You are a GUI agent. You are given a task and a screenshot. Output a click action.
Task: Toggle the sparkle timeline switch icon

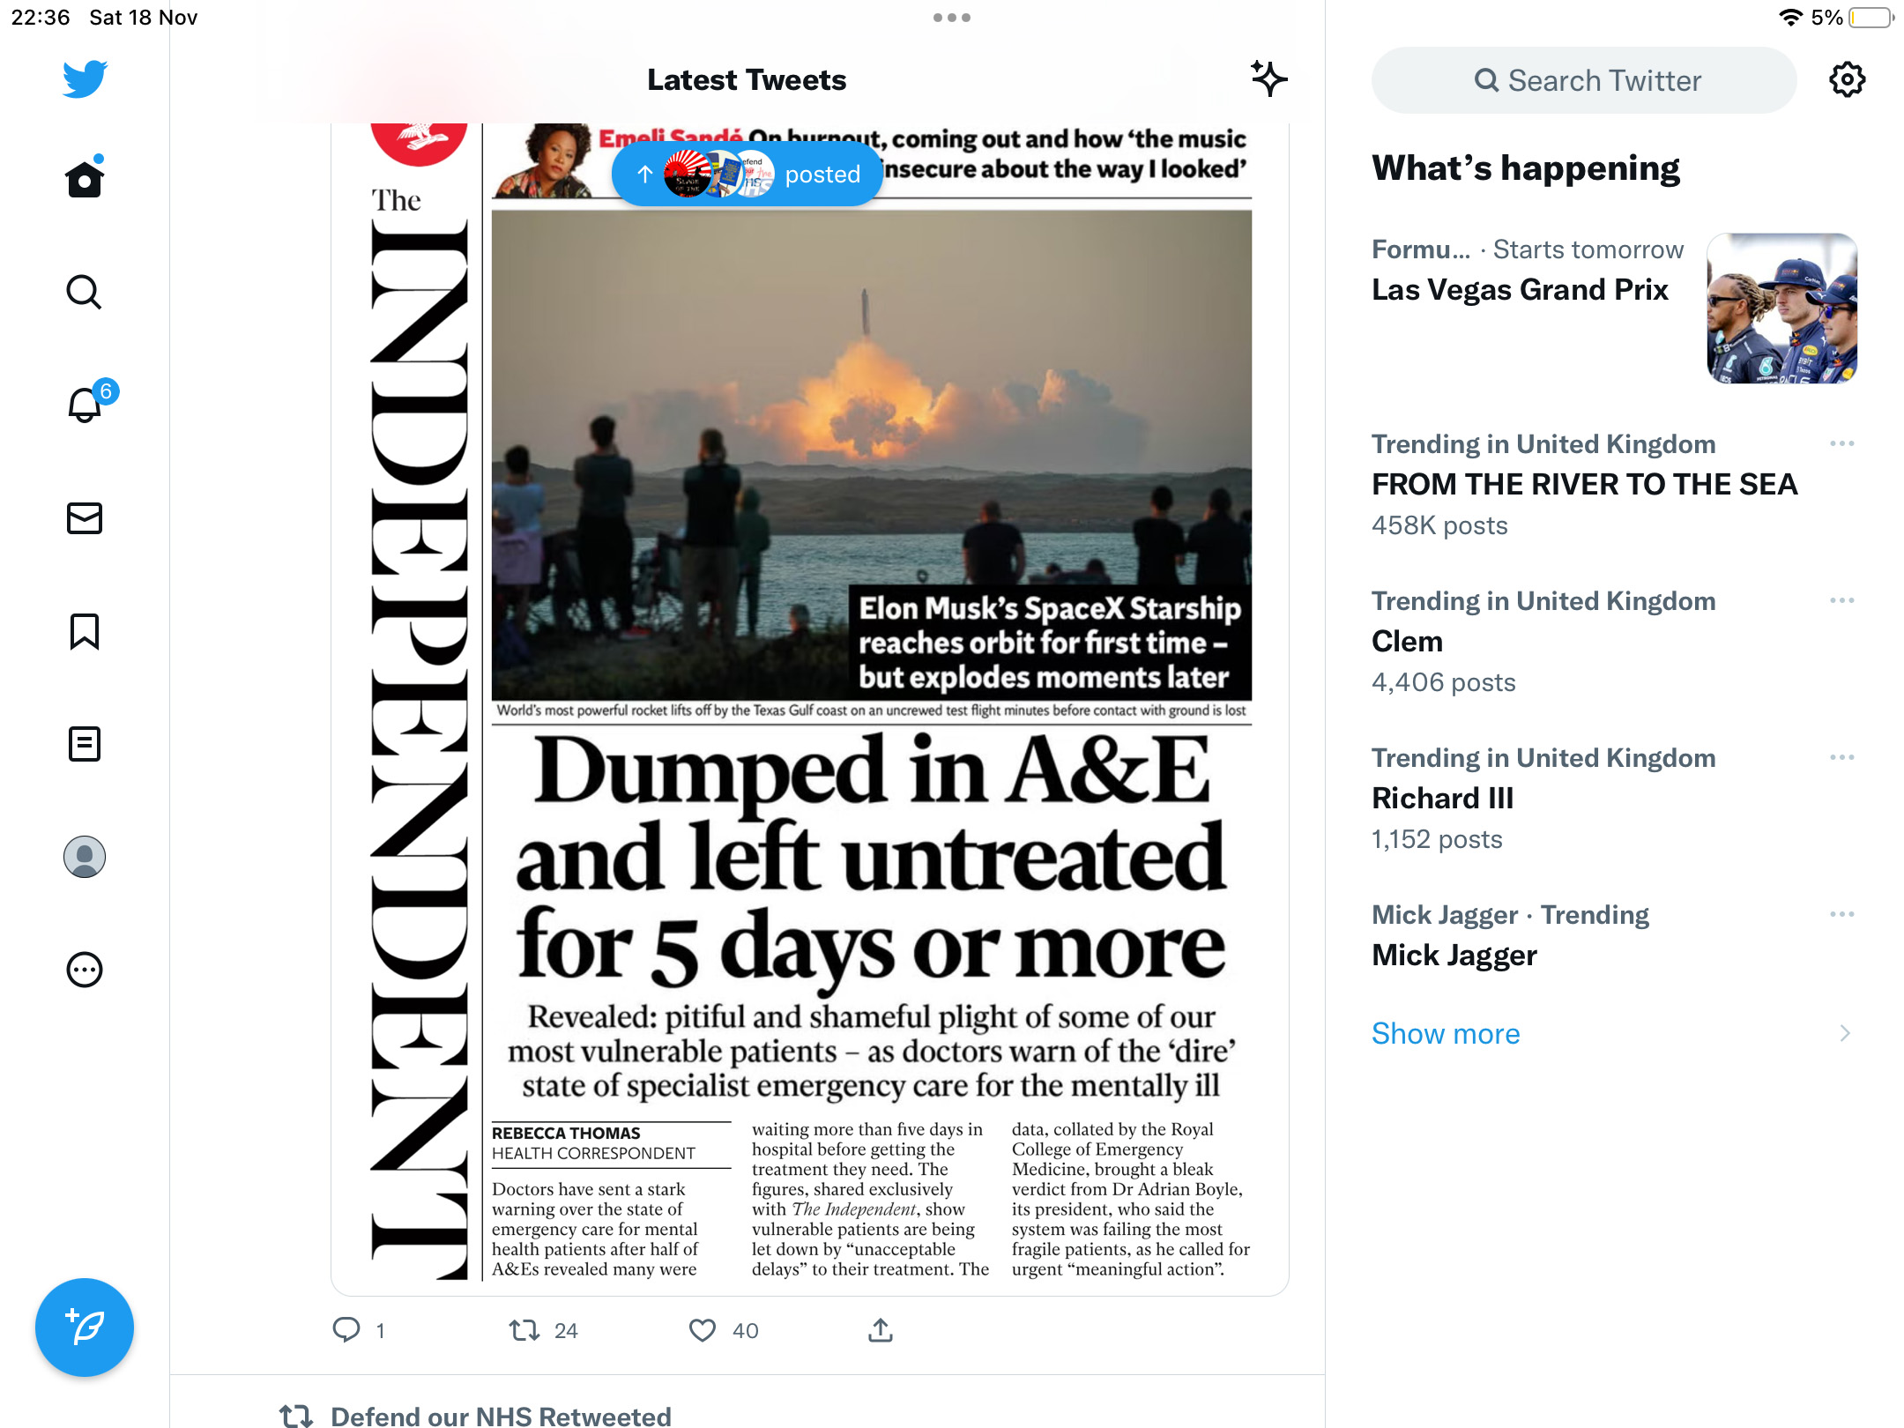pos(1268,79)
